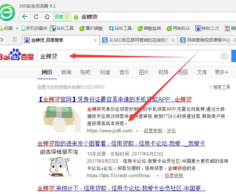Click the browser back arrow button
This screenshot has height=194, width=236.
pos(24,16)
